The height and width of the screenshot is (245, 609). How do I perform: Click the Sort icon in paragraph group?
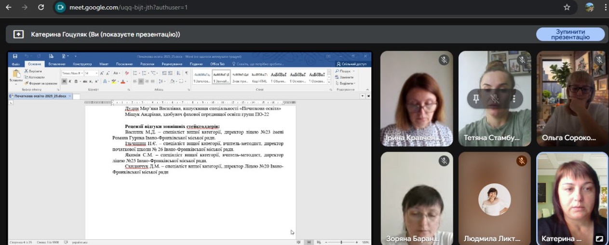(x=178, y=73)
